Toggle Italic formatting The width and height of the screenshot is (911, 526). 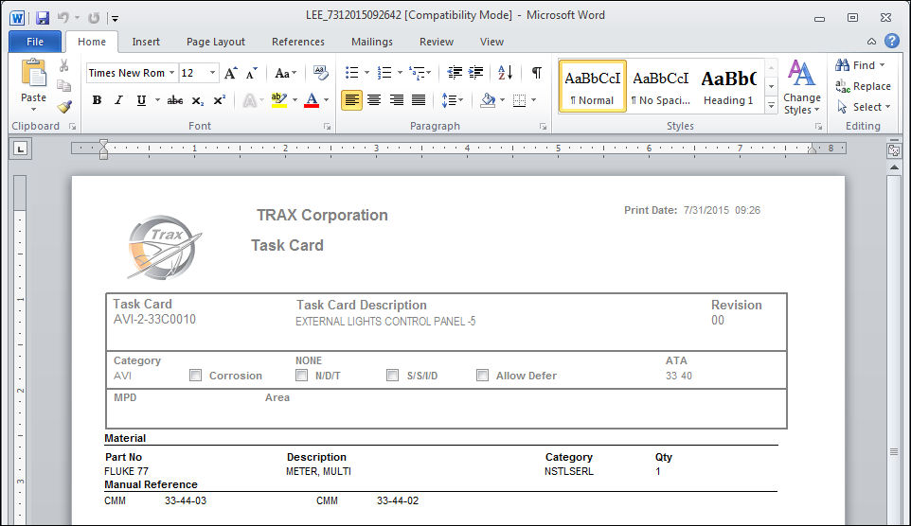click(118, 100)
